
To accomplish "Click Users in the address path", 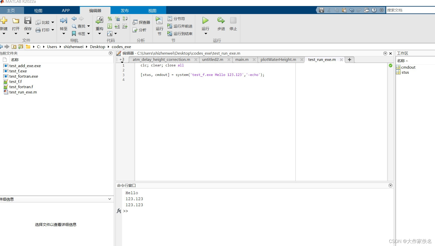I will (52, 47).
